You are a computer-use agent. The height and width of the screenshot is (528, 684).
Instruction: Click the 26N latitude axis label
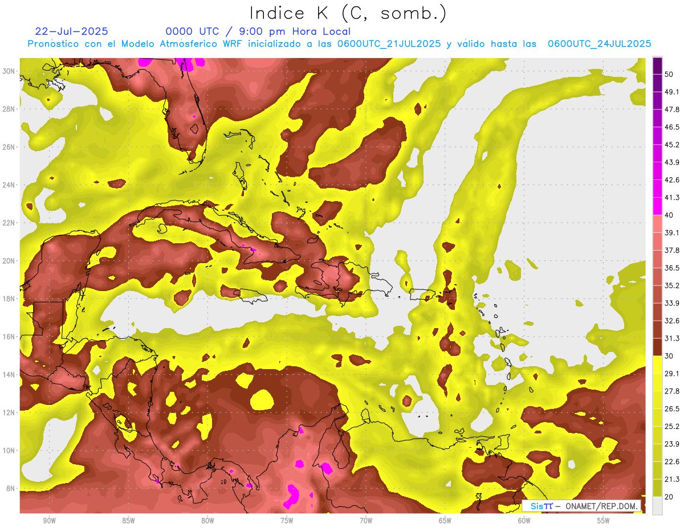[x=10, y=147]
